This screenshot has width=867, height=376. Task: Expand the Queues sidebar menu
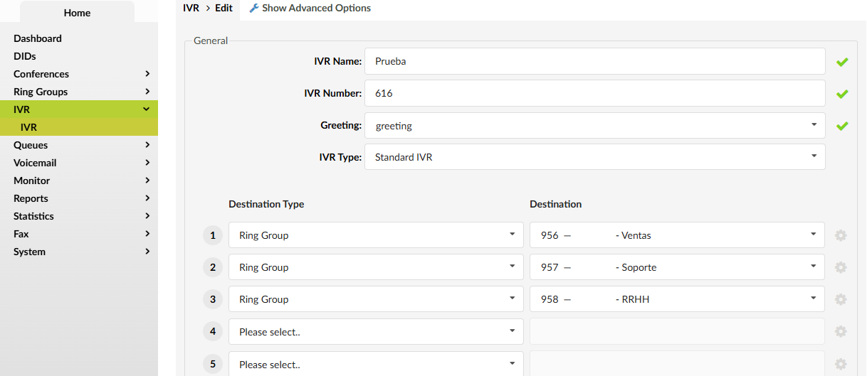78,145
